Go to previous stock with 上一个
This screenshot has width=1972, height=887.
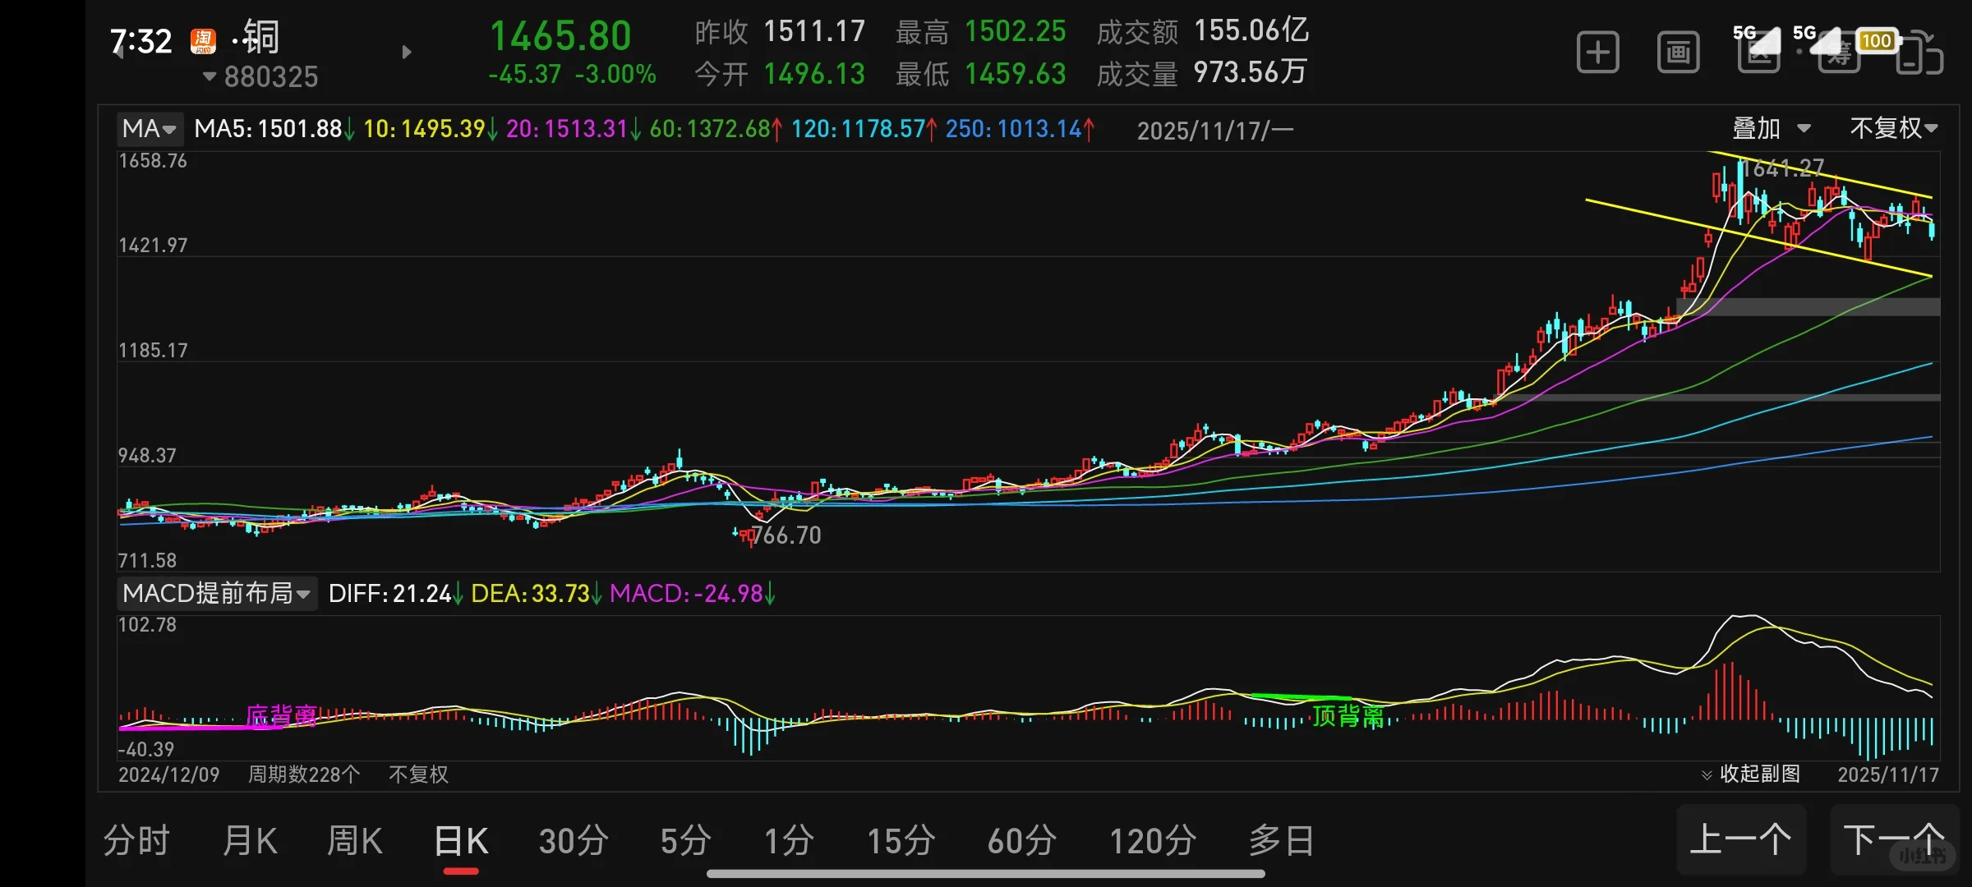1740,839
